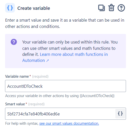Click the required hint beside Smart value
The height and width of the screenshot is (130, 128).
tap(36, 104)
